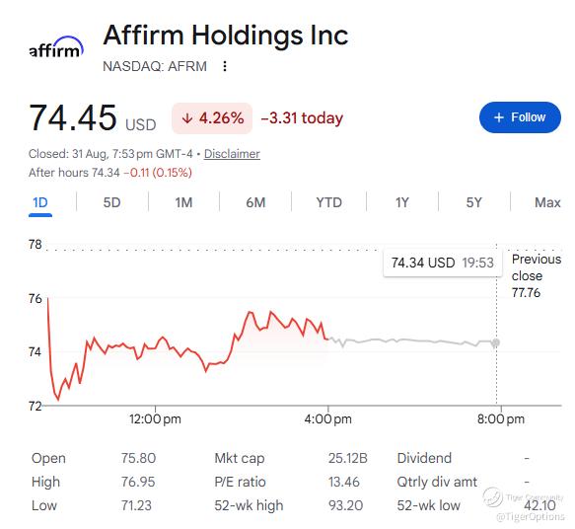Click the 74.34 USD 19:53 price tooltip

(x=443, y=263)
